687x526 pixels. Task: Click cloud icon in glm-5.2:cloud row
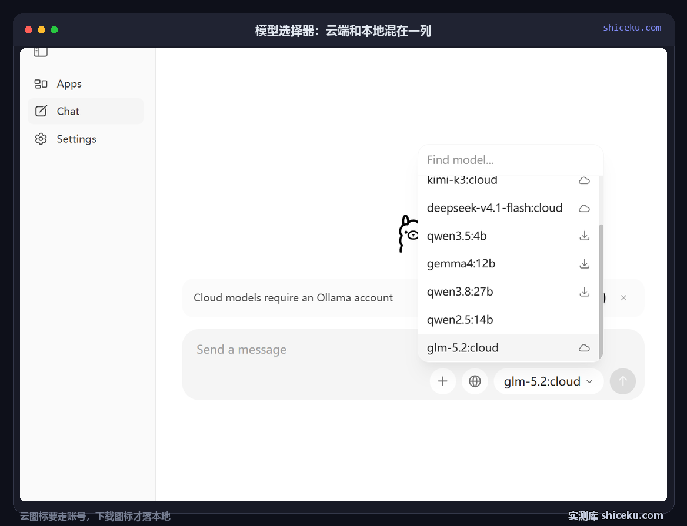584,348
